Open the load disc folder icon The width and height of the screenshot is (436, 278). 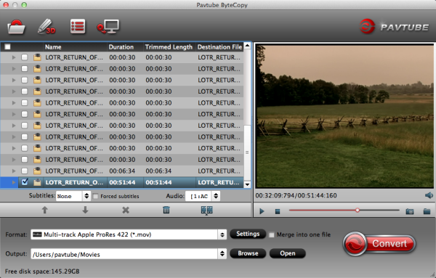click(x=16, y=27)
